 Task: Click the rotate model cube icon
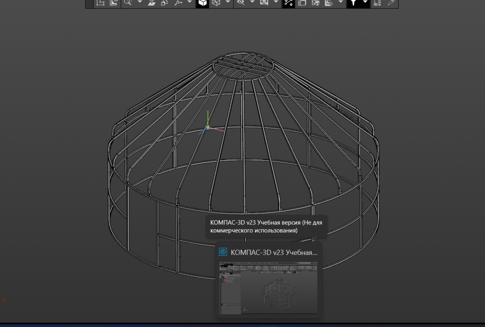click(165, 2)
